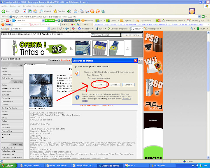
Task: Click Foro link in top navigation
Action: (x=13, y=34)
